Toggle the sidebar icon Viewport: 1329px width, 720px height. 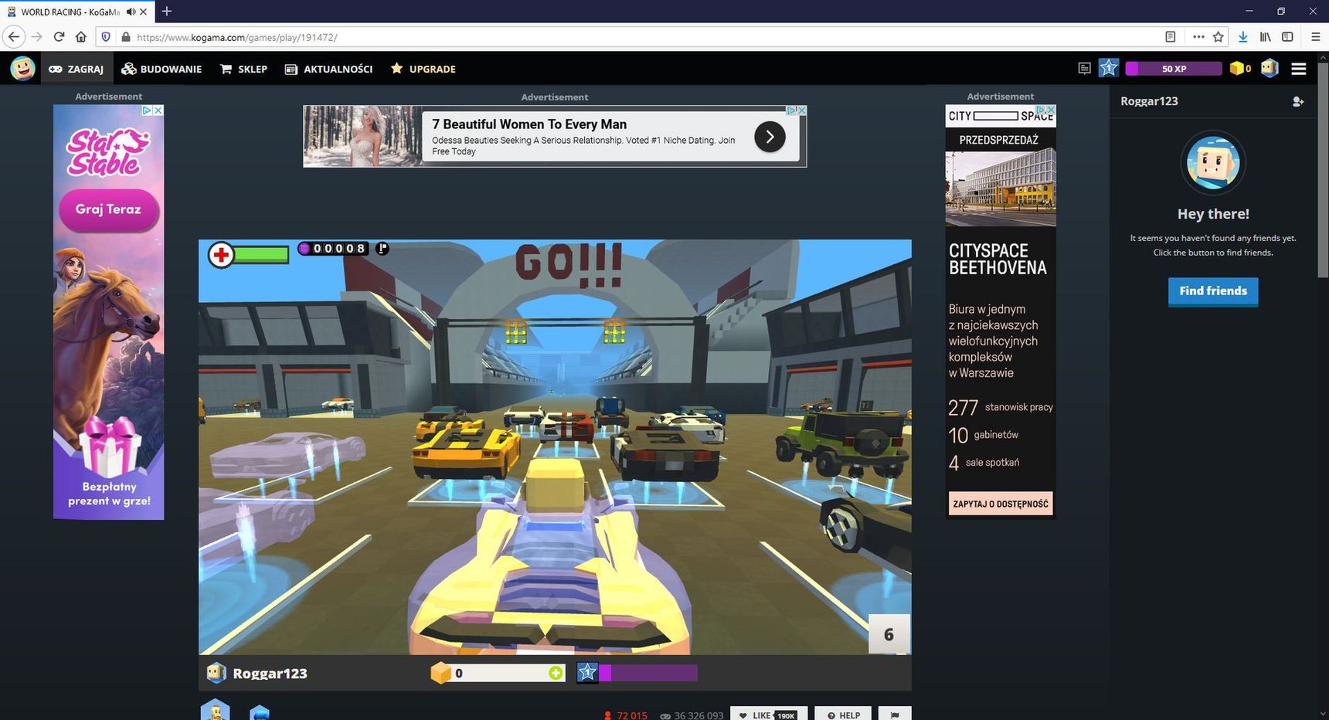coord(1287,36)
